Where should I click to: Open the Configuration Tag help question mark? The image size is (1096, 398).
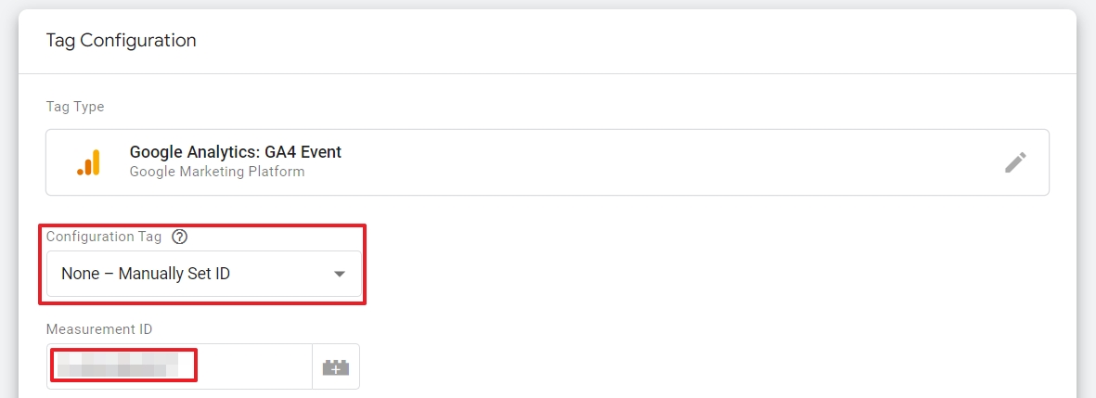click(x=180, y=237)
